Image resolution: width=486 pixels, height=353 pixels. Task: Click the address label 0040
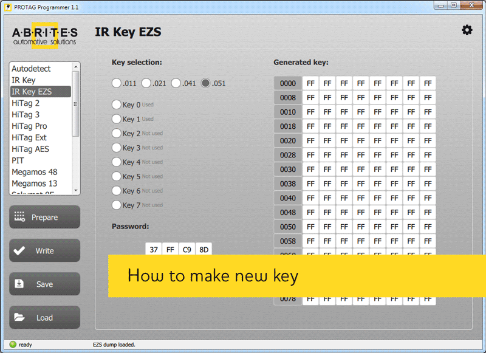pyautogui.click(x=288, y=197)
